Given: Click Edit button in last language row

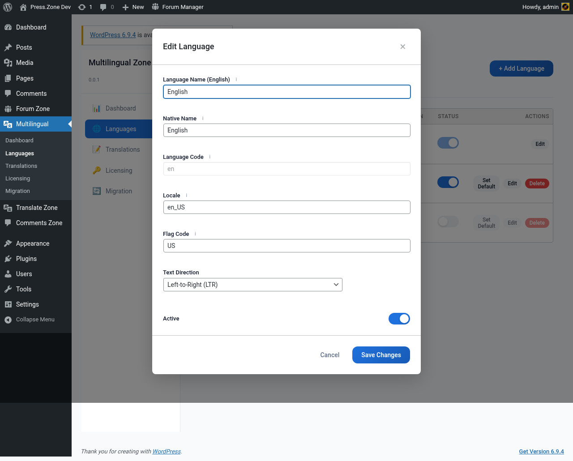Looking at the screenshot, I should pos(512,223).
